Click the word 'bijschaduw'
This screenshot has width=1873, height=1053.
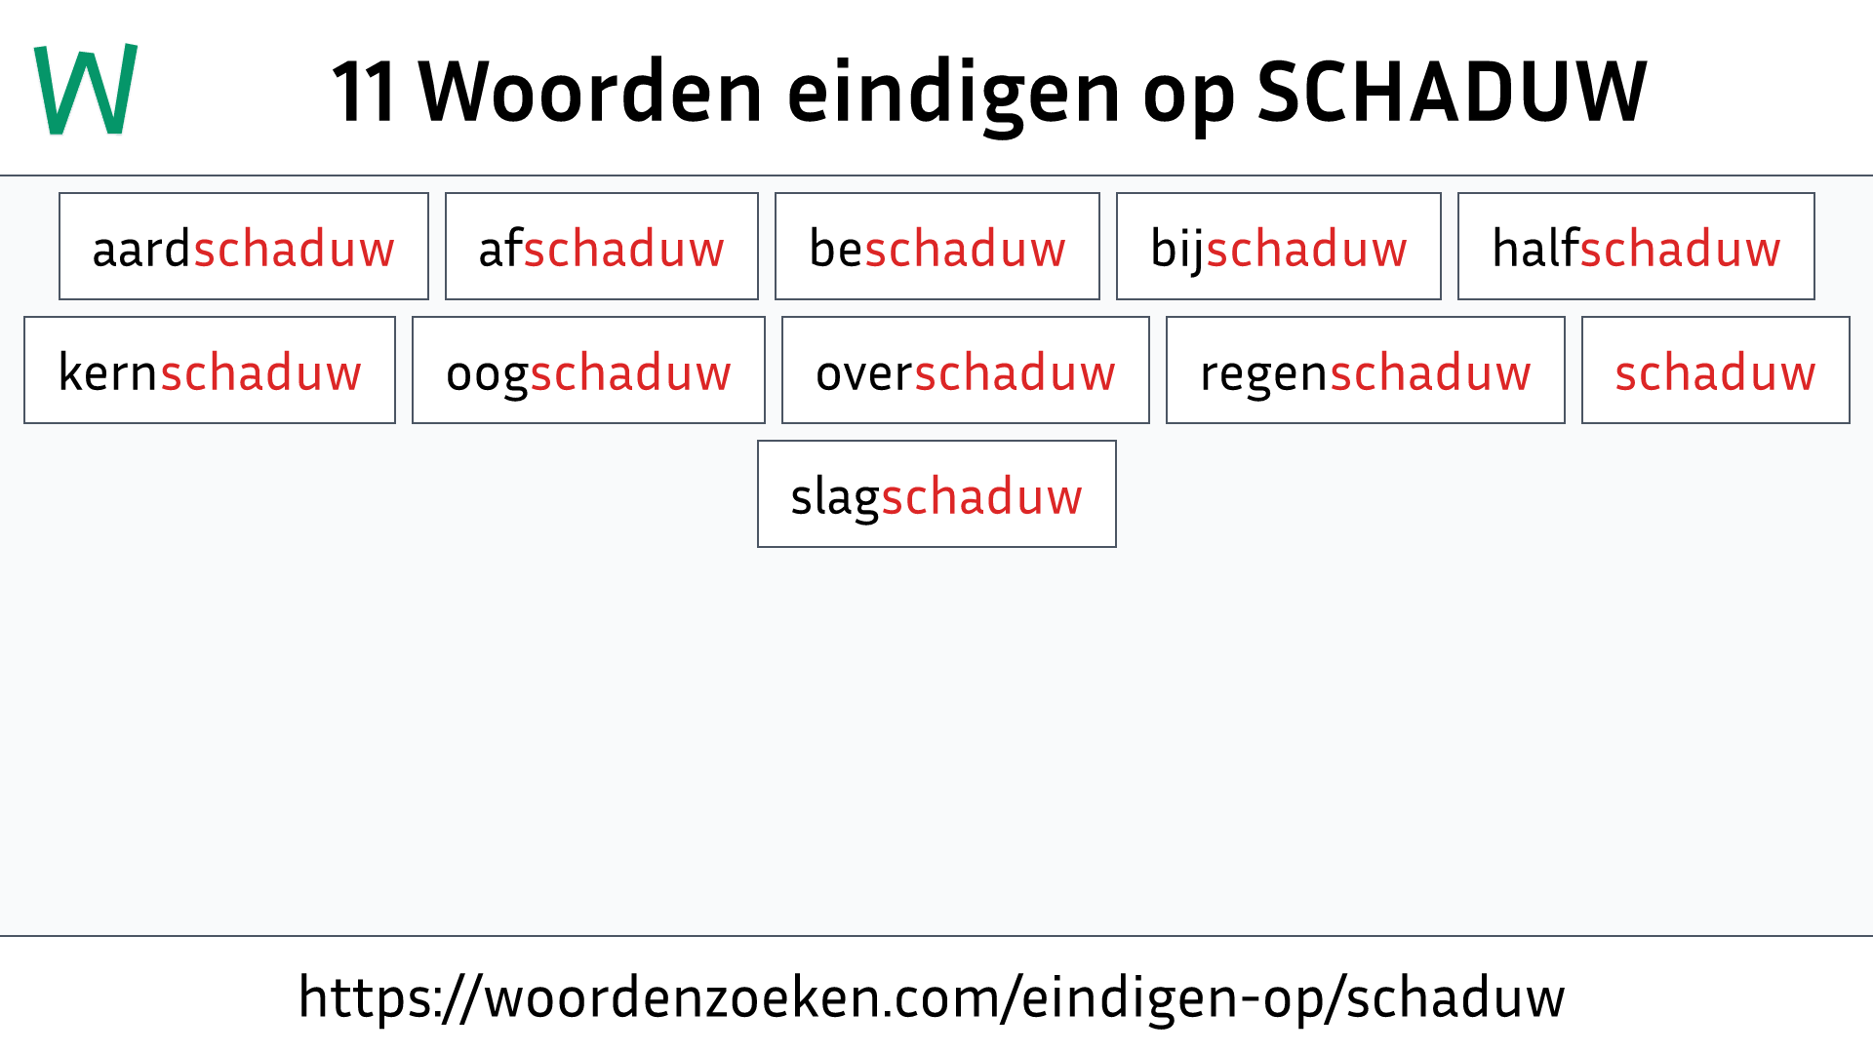point(1277,246)
